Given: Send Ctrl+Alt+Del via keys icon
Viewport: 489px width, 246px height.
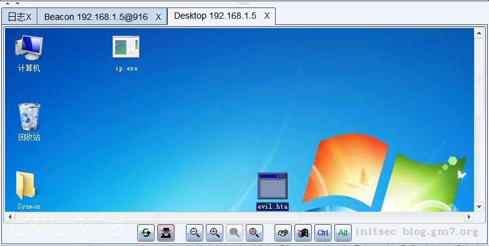Looking at the screenshot, I should tap(283, 233).
